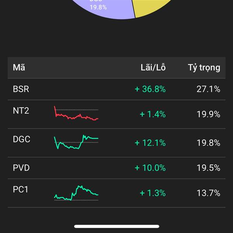Tap BSR's +36.8% profit value
The height and width of the screenshot is (233, 233).
[150, 89]
